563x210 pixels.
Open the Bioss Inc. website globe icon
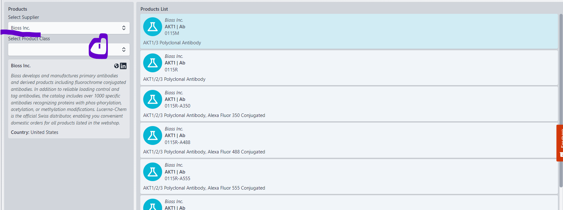(x=116, y=66)
